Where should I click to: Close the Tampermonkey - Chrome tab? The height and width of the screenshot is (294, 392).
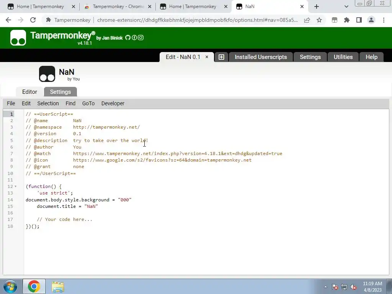tap(150, 7)
